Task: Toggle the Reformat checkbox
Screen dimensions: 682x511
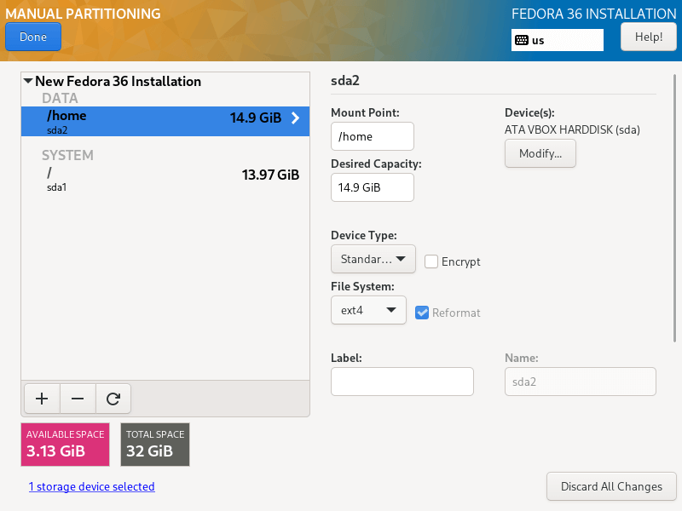Action: click(x=422, y=313)
